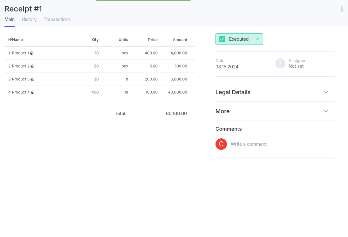Click the Amount column header
The width and height of the screenshot is (348, 237).
coord(180,40)
